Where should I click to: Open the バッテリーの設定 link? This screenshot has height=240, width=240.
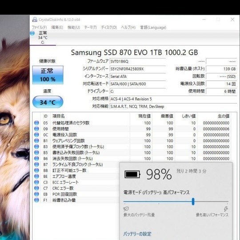(137, 234)
